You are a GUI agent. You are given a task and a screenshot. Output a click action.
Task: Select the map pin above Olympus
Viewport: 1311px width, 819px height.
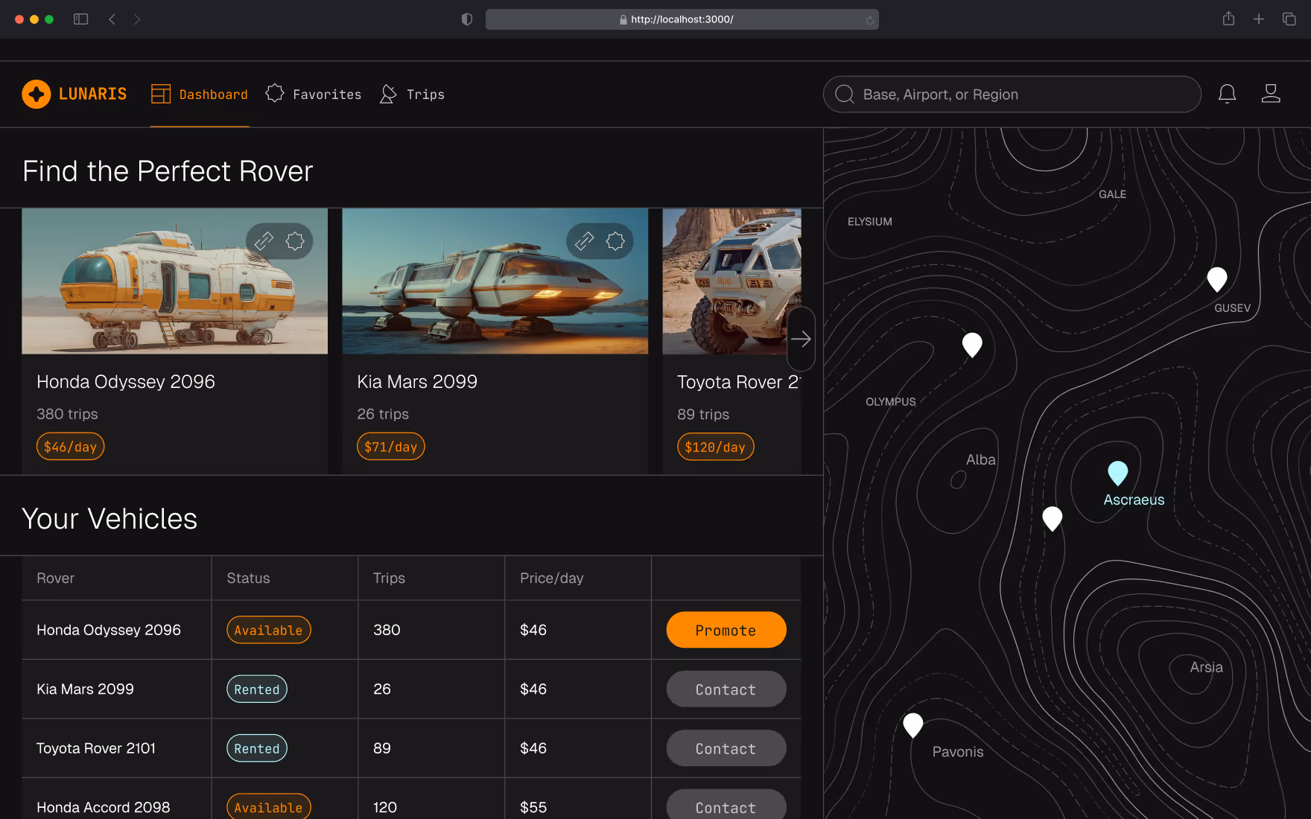[x=972, y=345]
